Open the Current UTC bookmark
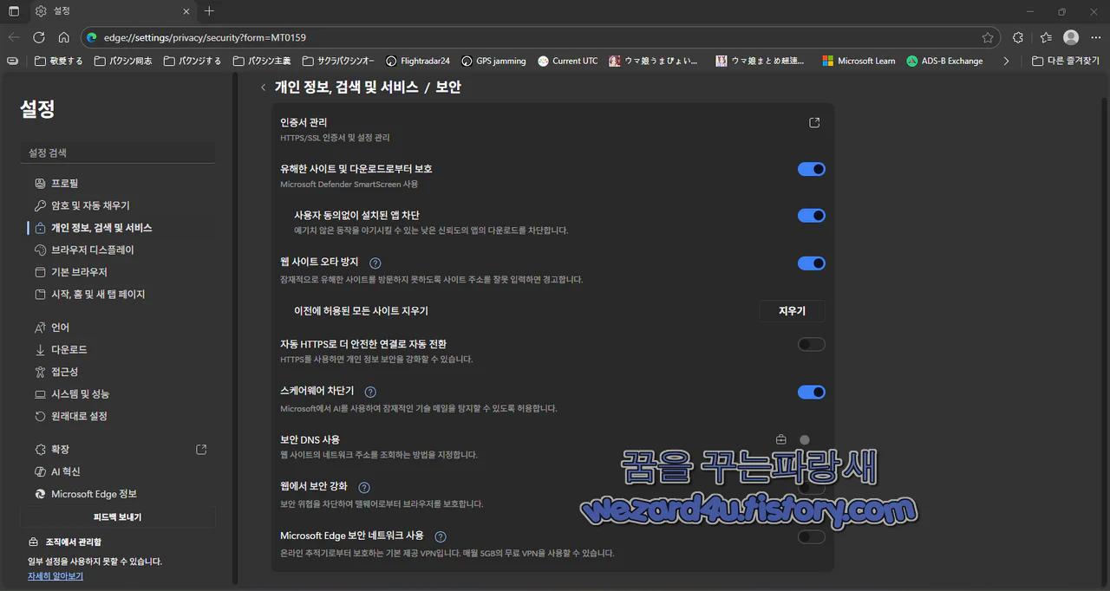Screen dimensions: 1110x591 568,61
